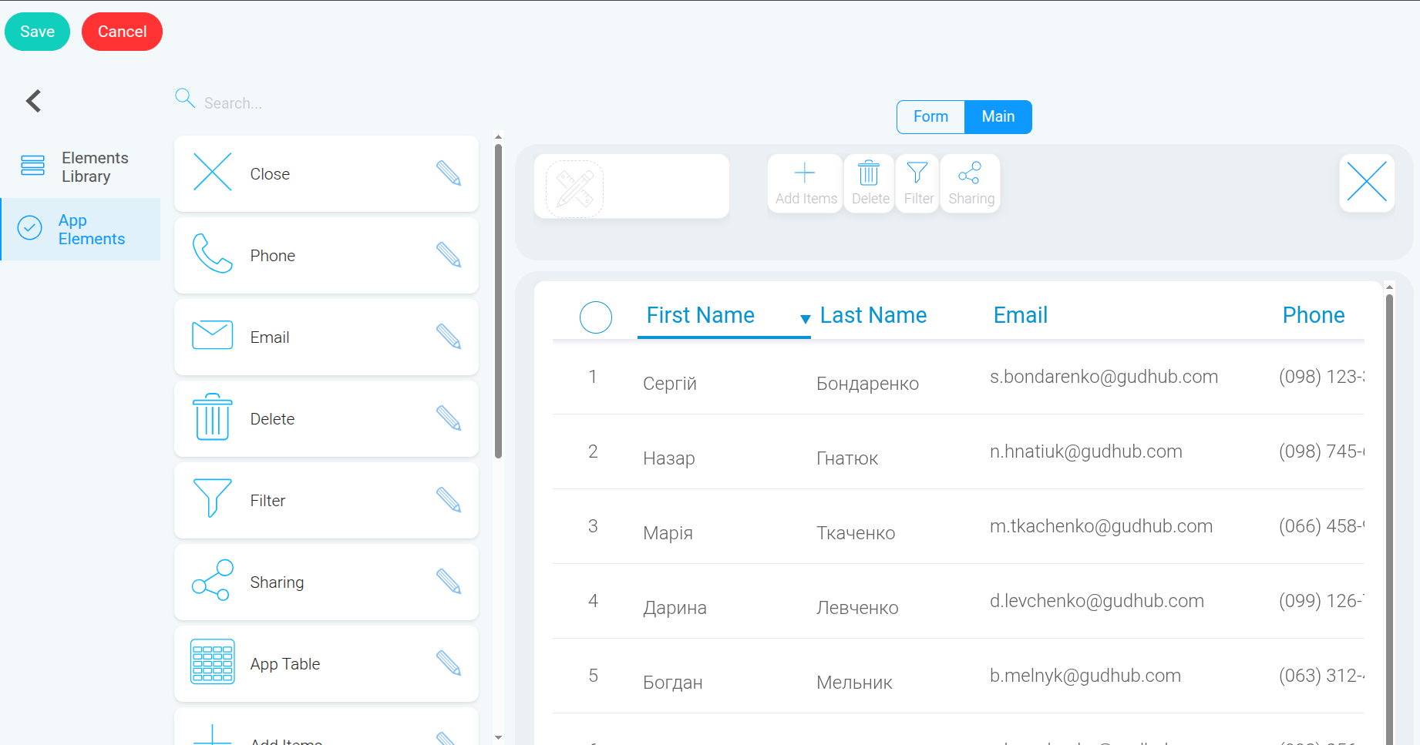Edit the Delete element with pencil icon
Viewport: 1420px width, 745px height.
click(449, 418)
